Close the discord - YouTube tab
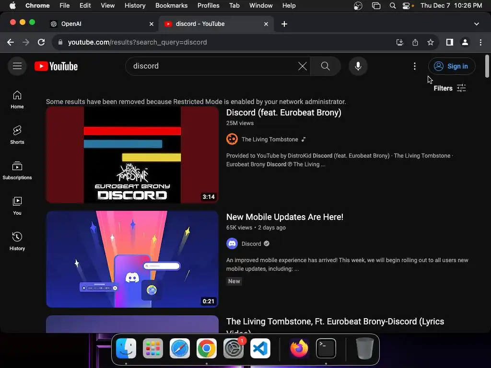This screenshot has width=491, height=368. (x=266, y=24)
